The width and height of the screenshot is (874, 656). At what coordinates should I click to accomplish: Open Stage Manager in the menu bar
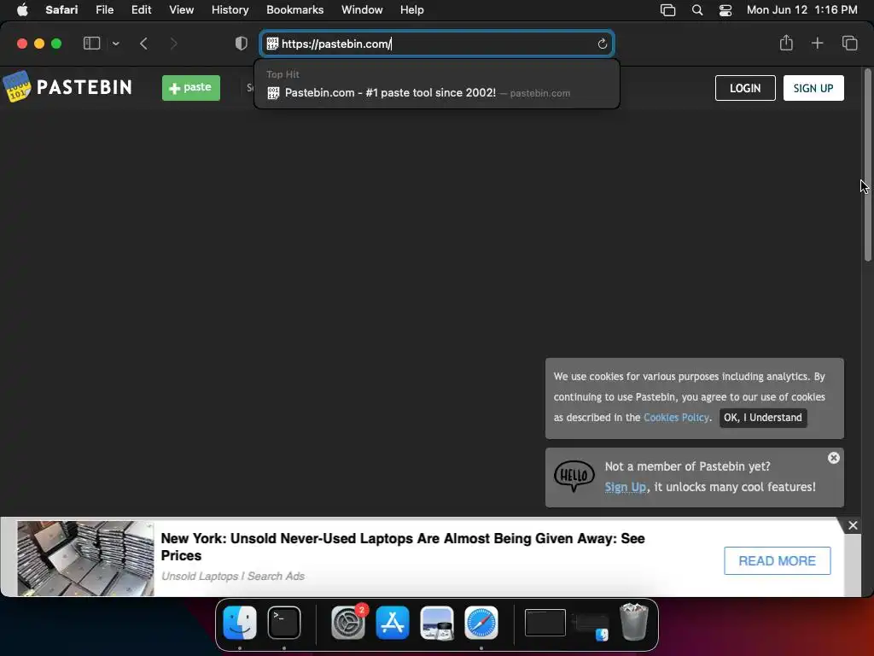[667, 10]
